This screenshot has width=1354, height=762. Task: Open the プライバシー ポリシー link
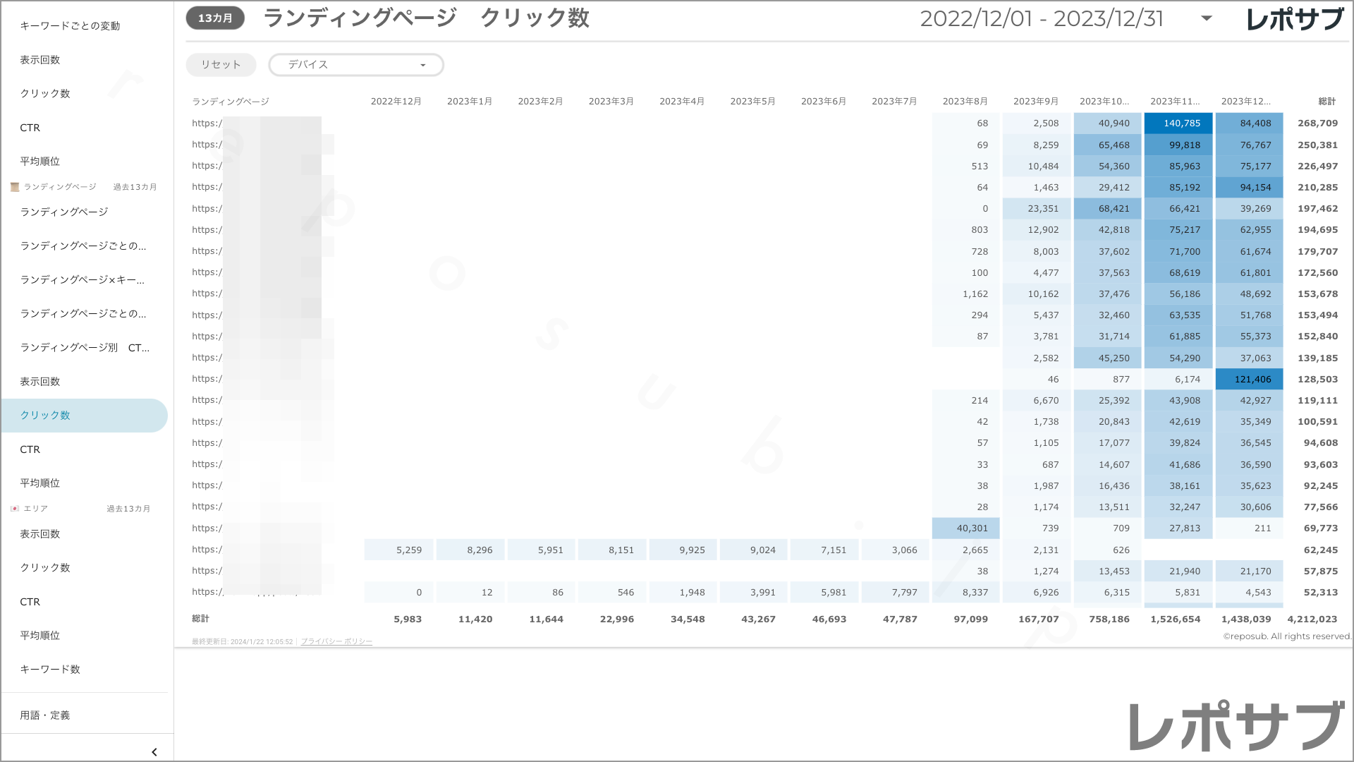point(335,641)
